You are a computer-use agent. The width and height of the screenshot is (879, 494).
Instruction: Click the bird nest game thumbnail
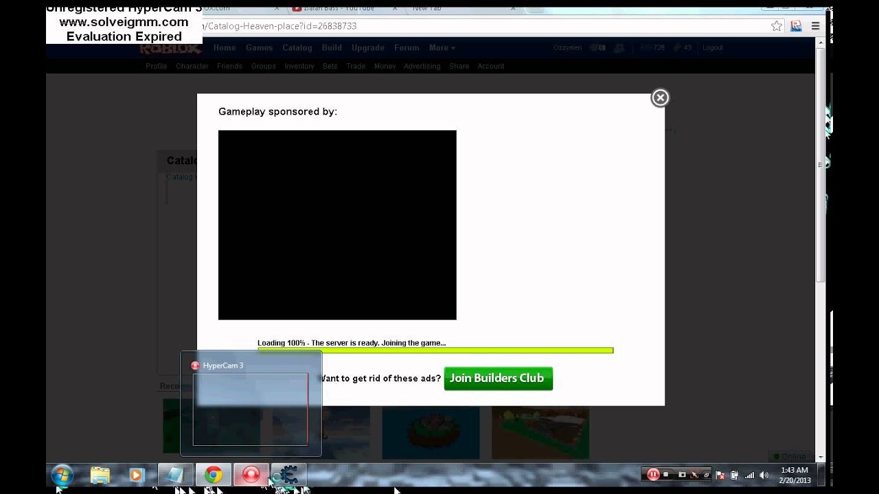click(431, 432)
